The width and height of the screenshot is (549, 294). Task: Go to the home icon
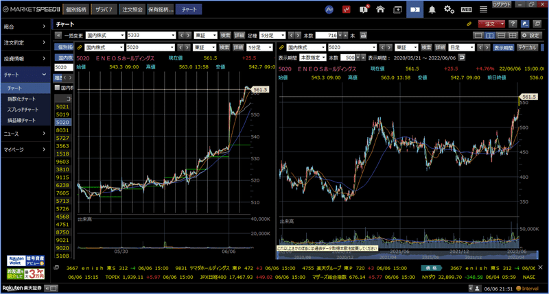[x=380, y=10]
